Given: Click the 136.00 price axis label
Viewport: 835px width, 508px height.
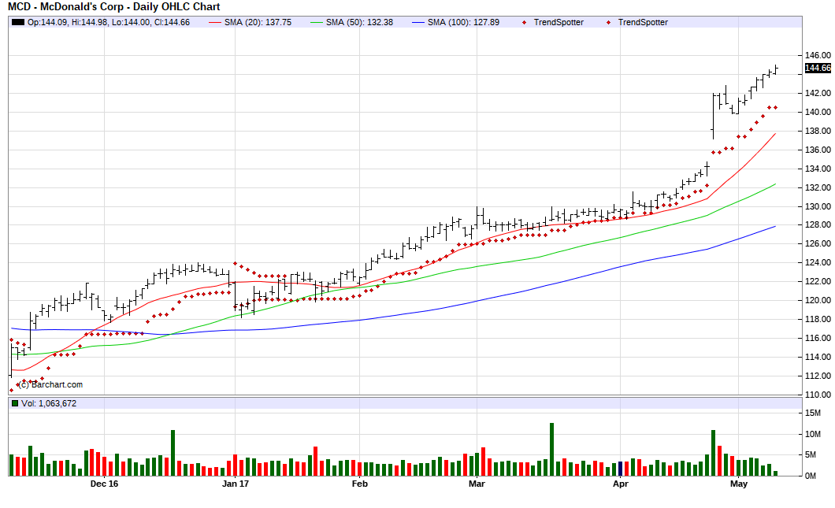Looking at the screenshot, I should pyautogui.click(x=818, y=150).
